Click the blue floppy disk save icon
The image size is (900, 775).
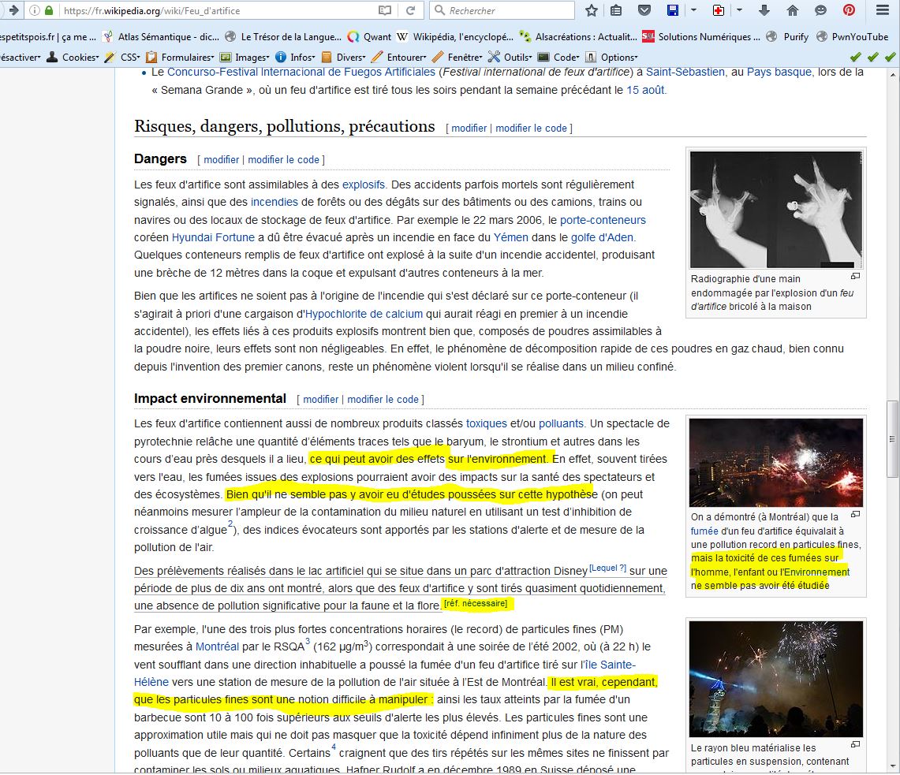pos(673,10)
